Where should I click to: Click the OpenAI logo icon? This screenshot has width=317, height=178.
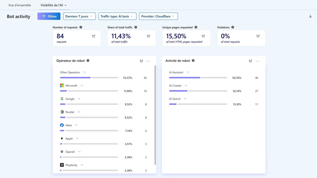pyautogui.click(x=62, y=152)
